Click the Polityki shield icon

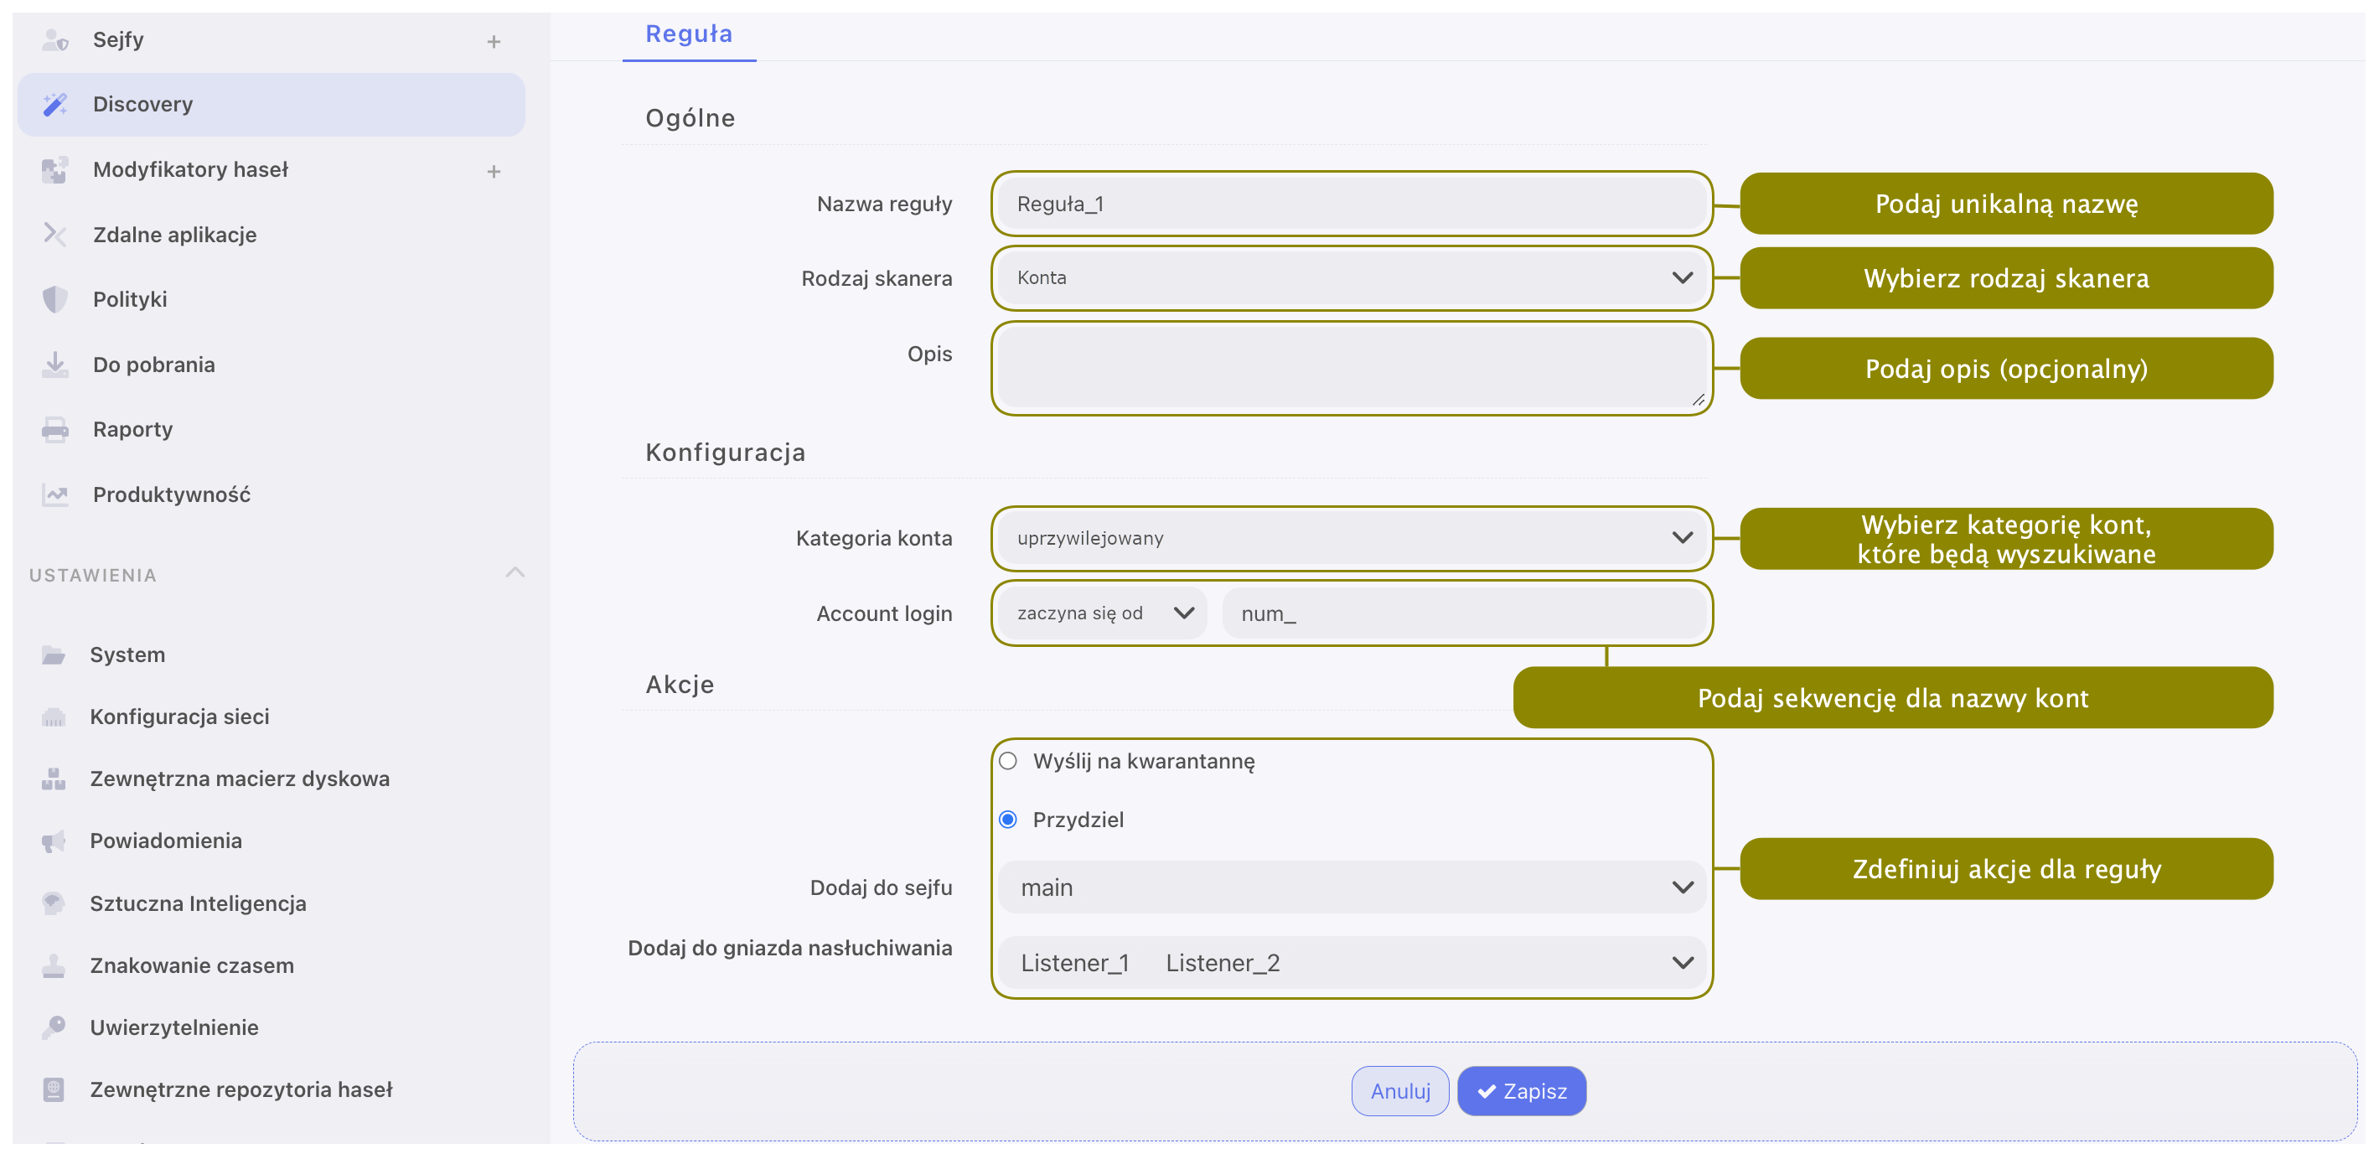click(55, 299)
